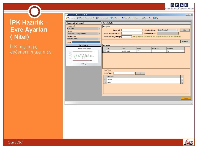Image resolution: width=198 pixels, height=149 pixels.
Task: Open the Sorgu ve Analiz toolbar item
Action: [x=102, y=18]
